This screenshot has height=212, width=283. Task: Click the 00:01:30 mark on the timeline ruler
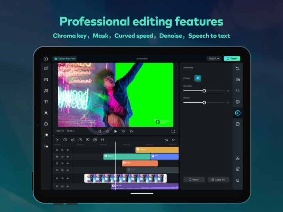point(126,145)
